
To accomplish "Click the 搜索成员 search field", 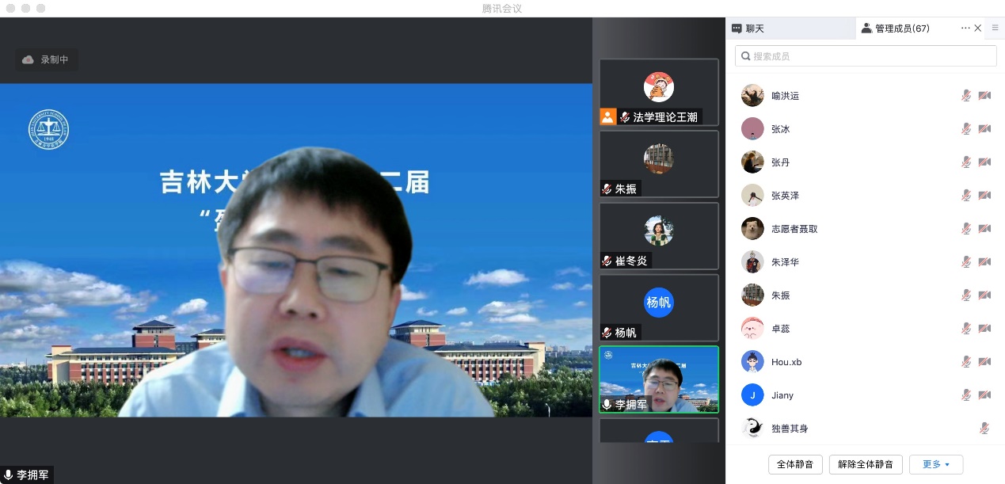I will tap(866, 56).
